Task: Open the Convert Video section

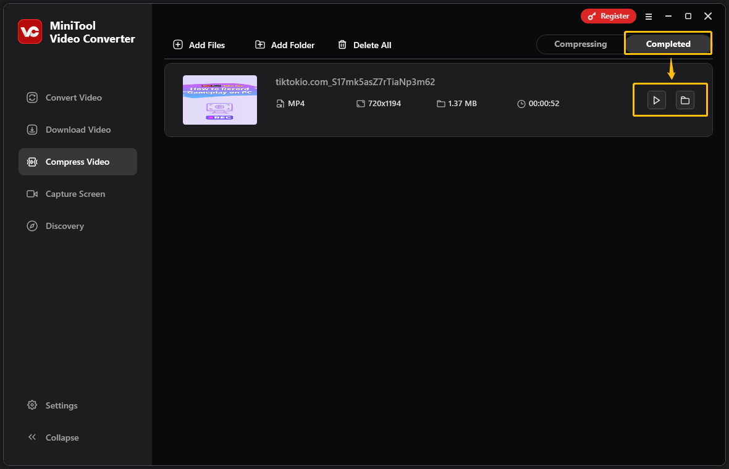Action: pos(78,98)
